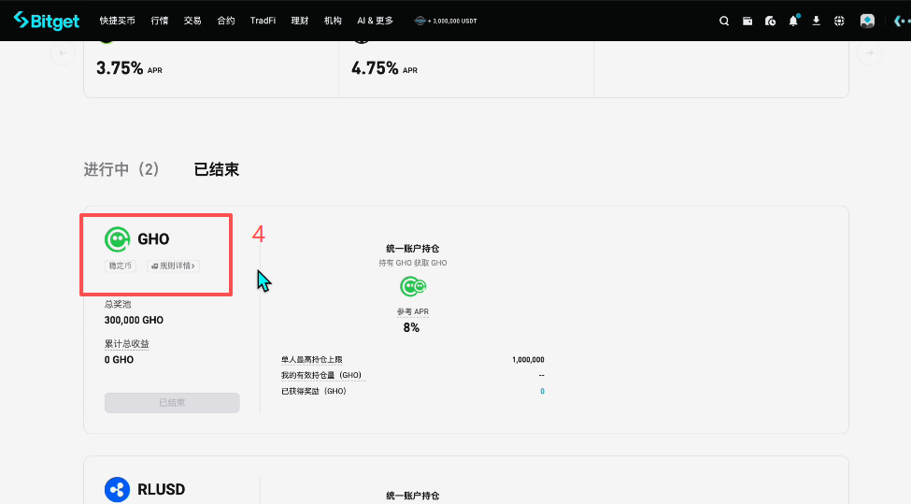Viewport: 911px width, 504px height.
Task: Open the TradFi menu
Action: (x=263, y=21)
